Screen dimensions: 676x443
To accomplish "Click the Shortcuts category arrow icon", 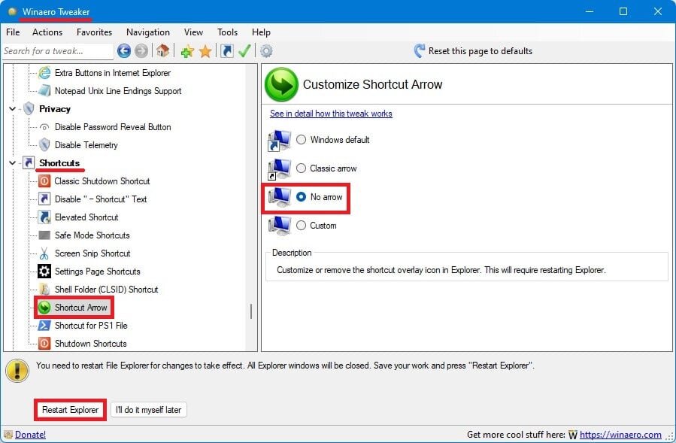I will click(29, 162).
